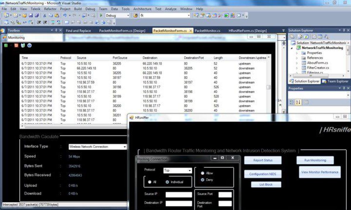Click the blue help icon in Monitoring toolbar
Screen dimensions: 351x210
pos(29,45)
